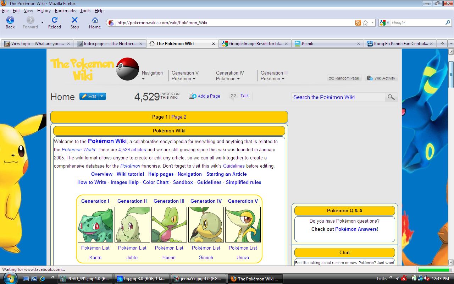Image resolution: width=454 pixels, height=284 pixels.
Task: Click the Pokéball wiki logo
Action: (x=127, y=69)
